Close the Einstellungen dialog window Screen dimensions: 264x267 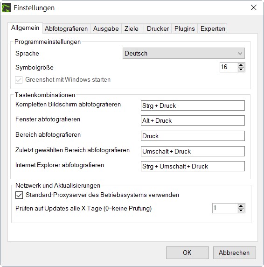(254, 7)
